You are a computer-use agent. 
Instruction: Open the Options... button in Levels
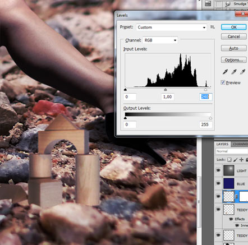[234, 60]
